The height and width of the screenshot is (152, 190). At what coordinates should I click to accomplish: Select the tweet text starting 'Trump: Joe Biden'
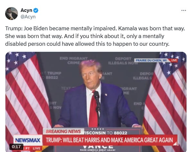95,36
